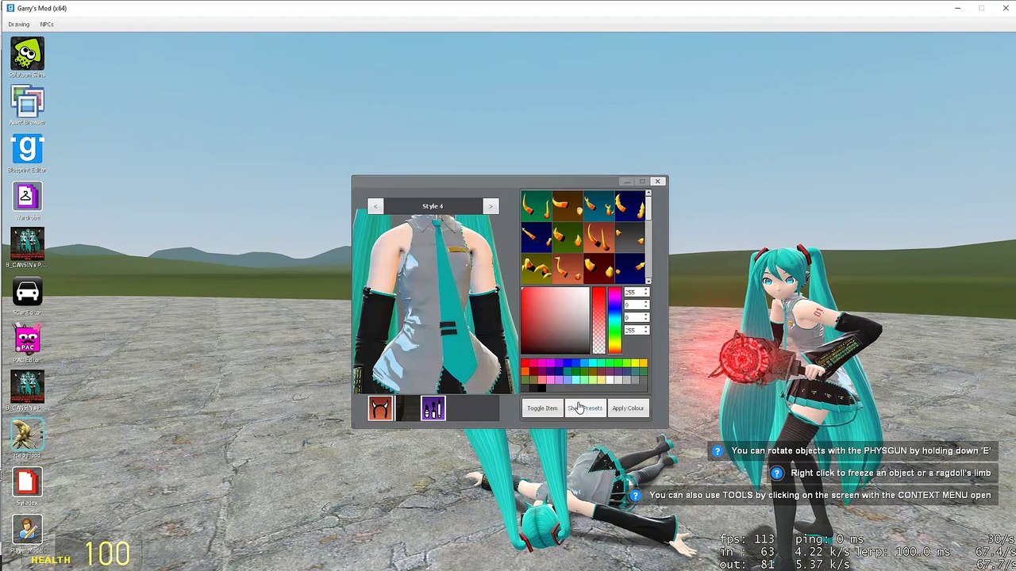The height and width of the screenshot is (571, 1016).
Task: Click the Show Presets button
Action: coord(585,408)
